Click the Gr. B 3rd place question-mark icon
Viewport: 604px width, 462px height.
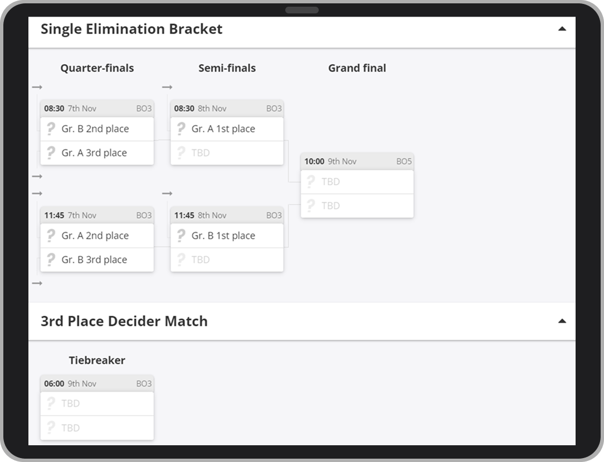51,259
